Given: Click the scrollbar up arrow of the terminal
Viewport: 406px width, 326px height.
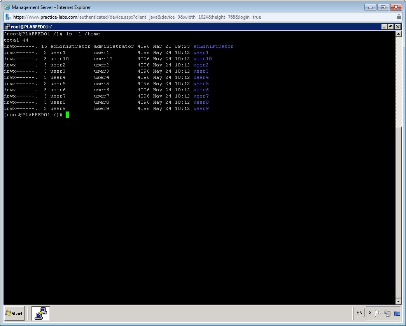Looking at the screenshot, I should click(399, 33).
